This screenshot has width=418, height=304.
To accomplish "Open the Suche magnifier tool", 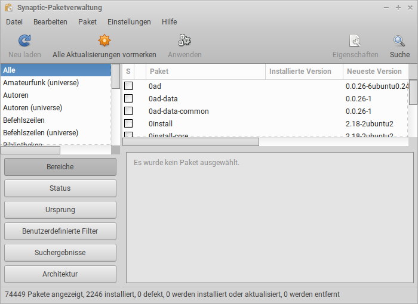I will click(x=399, y=41).
